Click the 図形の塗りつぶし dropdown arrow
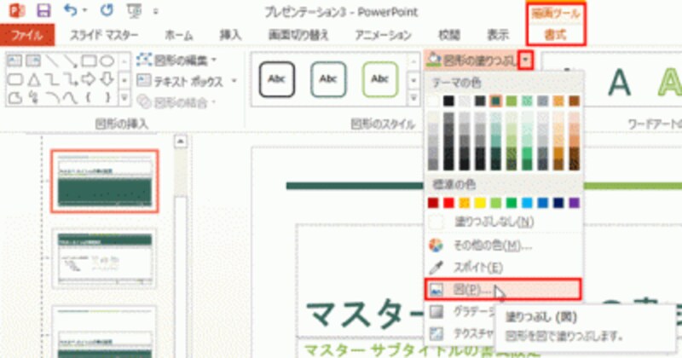 (x=526, y=61)
